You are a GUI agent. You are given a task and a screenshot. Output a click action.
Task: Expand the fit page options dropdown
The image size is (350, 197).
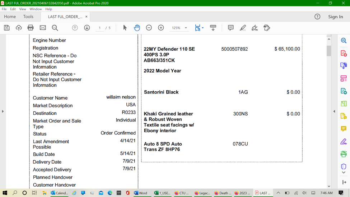click(x=203, y=28)
